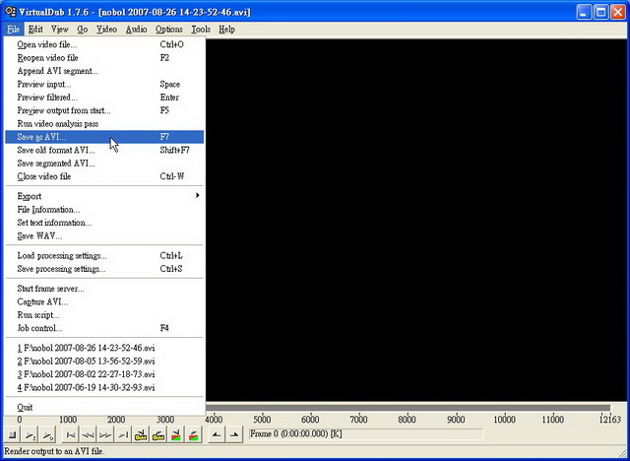The width and height of the screenshot is (630, 461).
Task: Open the File menu
Action: coord(13,30)
